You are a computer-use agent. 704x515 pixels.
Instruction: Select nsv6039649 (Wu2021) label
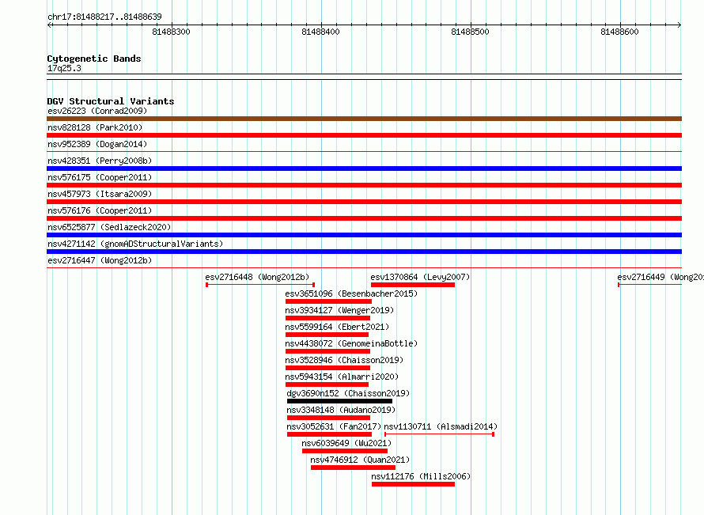point(346,443)
